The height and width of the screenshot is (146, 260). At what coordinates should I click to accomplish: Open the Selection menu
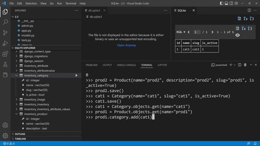31,3
